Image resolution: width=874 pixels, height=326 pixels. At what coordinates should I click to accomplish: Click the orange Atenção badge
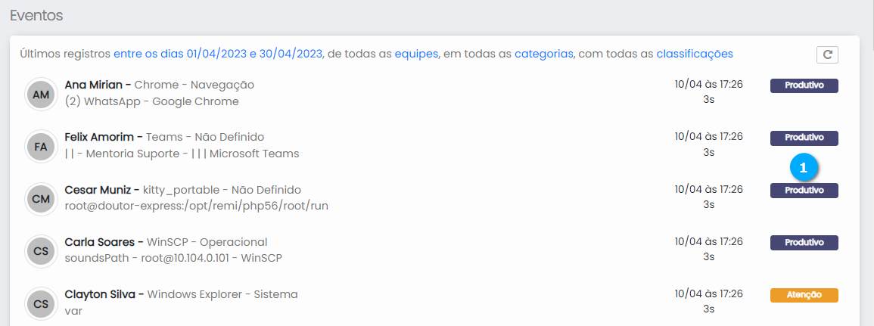coord(804,295)
